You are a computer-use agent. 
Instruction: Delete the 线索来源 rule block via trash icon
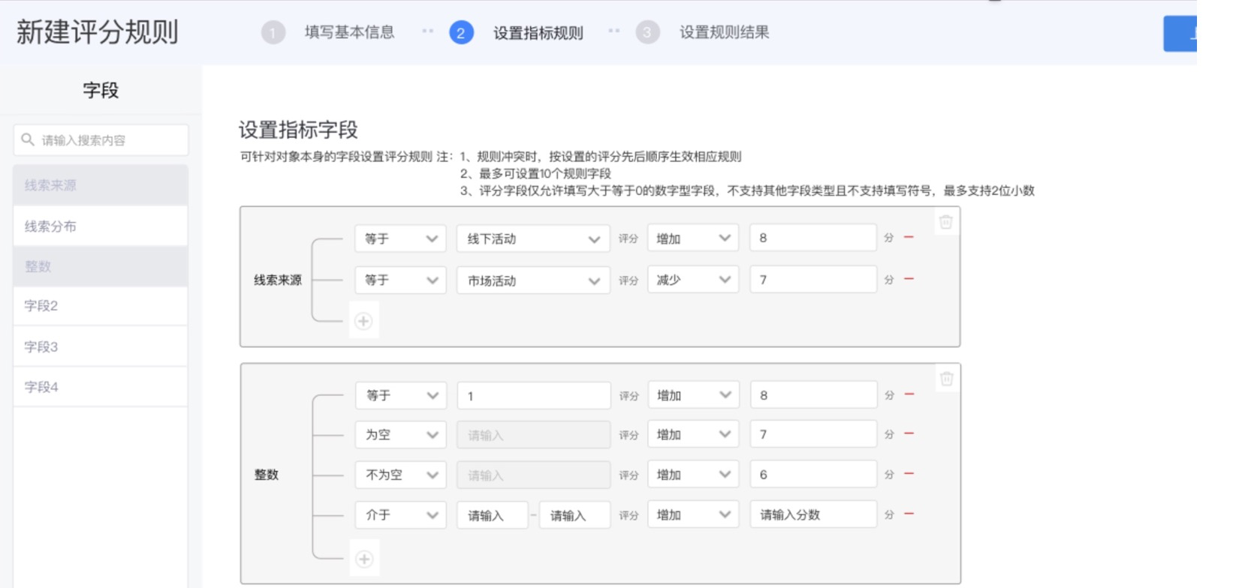point(945,222)
